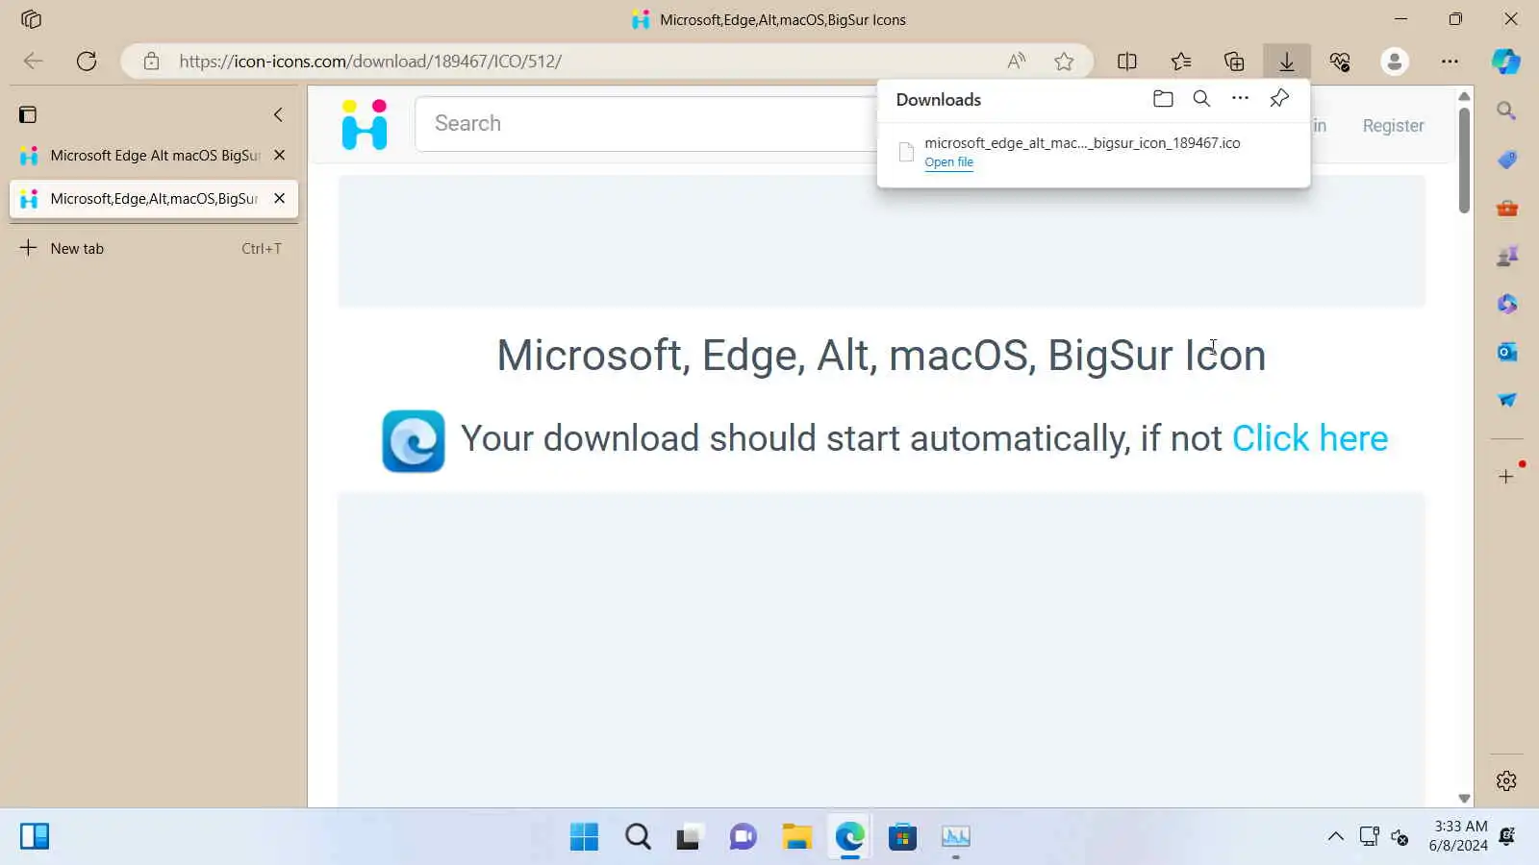This screenshot has height=865, width=1539.
Task: Click the icon-icons site logo
Action: (x=365, y=125)
